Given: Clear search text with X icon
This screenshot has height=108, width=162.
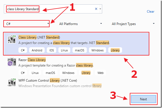Looking at the screenshot, I should click(x=96, y=9).
